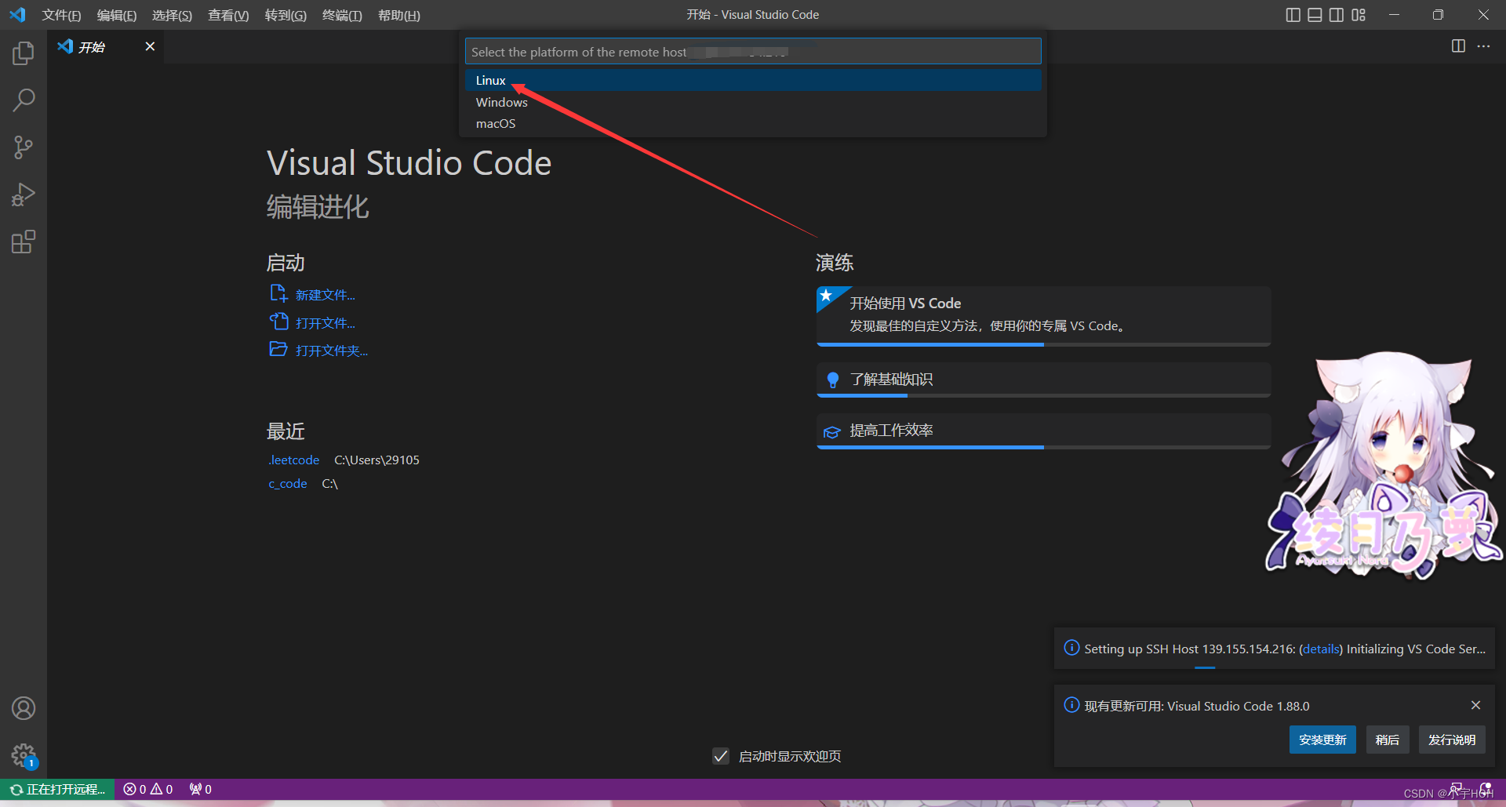This screenshot has width=1506, height=807.
Task: Click the graduation cap icon beside 提高工作效率
Action: click(832, 431)
